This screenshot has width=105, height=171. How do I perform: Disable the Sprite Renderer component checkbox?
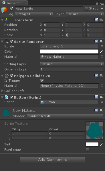coord(11,42)
